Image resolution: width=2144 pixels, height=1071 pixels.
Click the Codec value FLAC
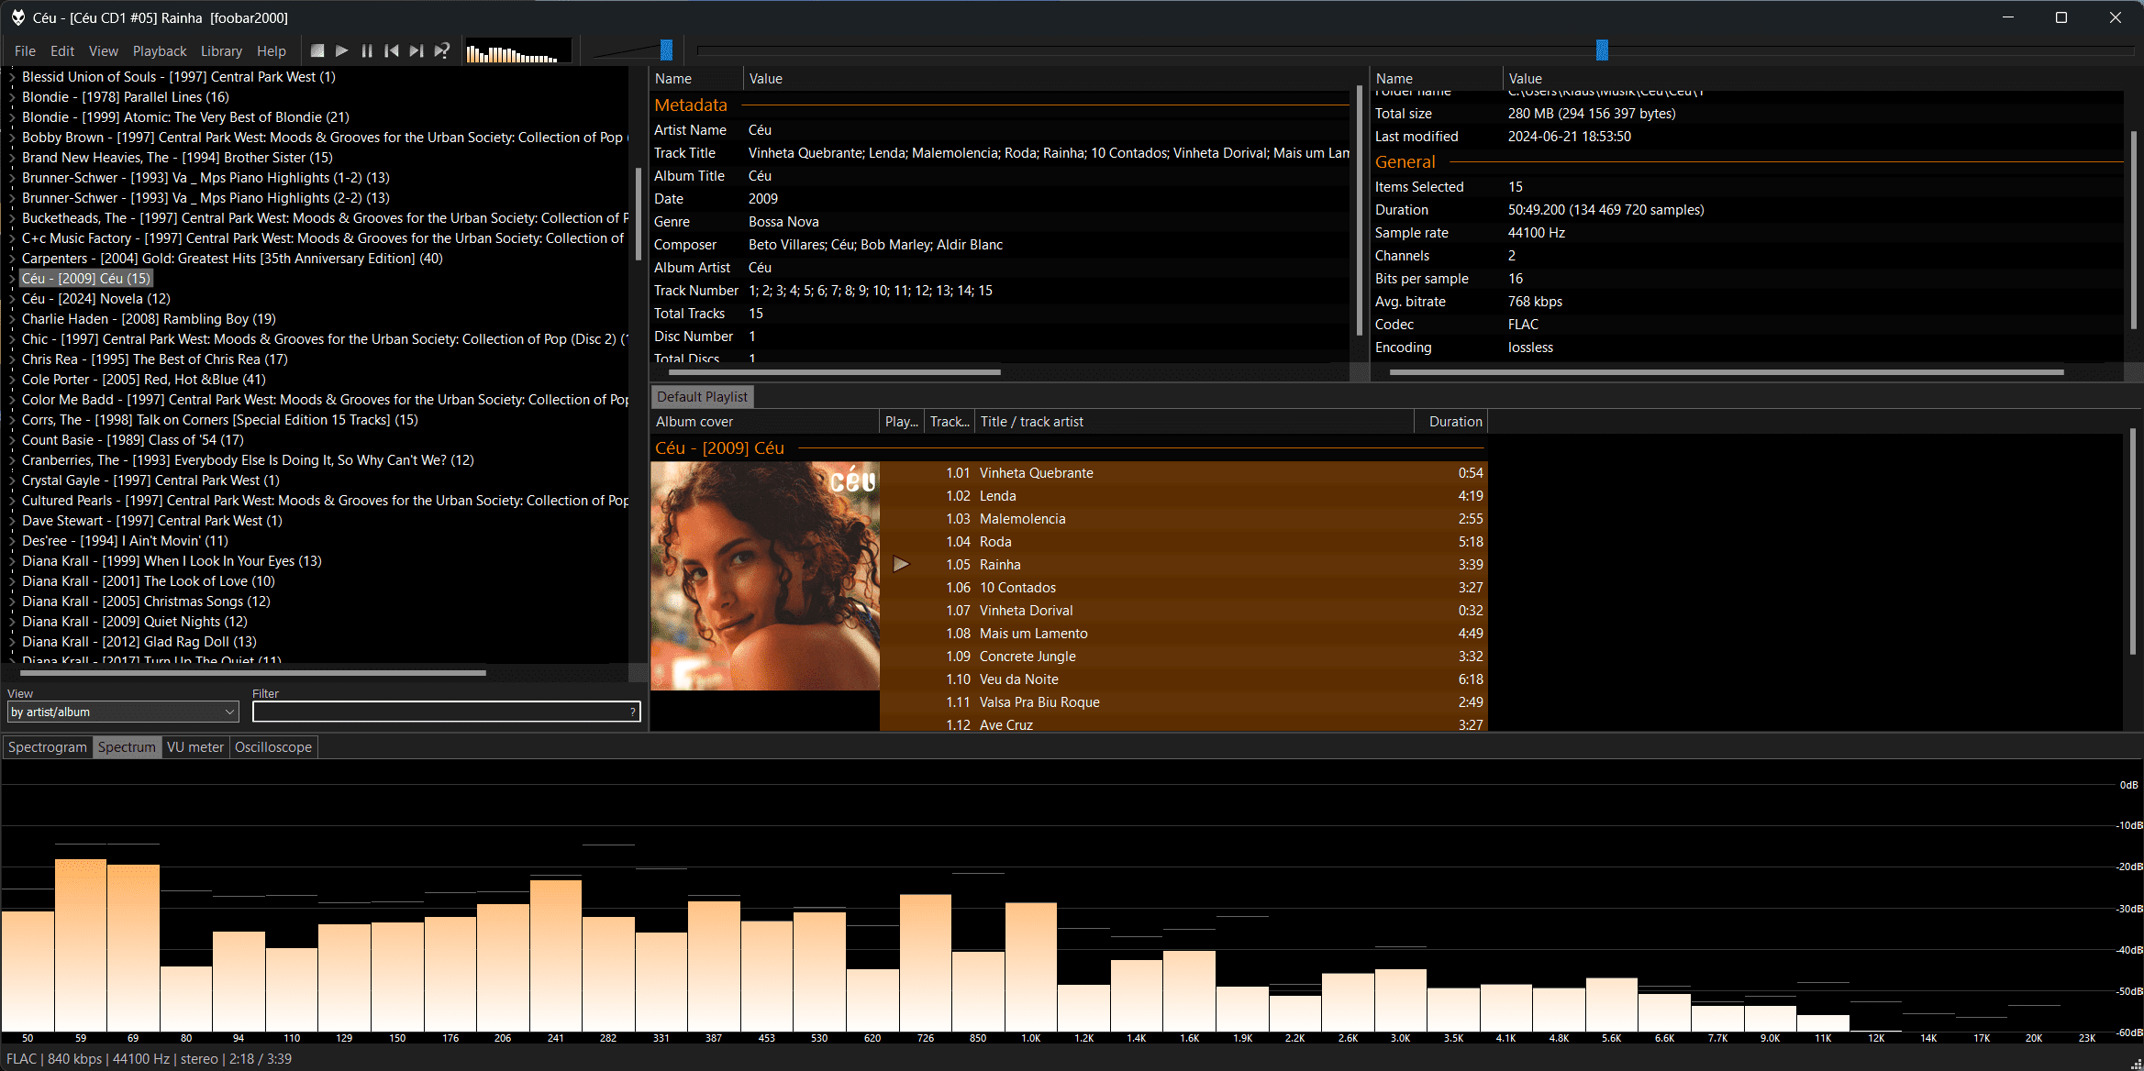(1523, 325)
